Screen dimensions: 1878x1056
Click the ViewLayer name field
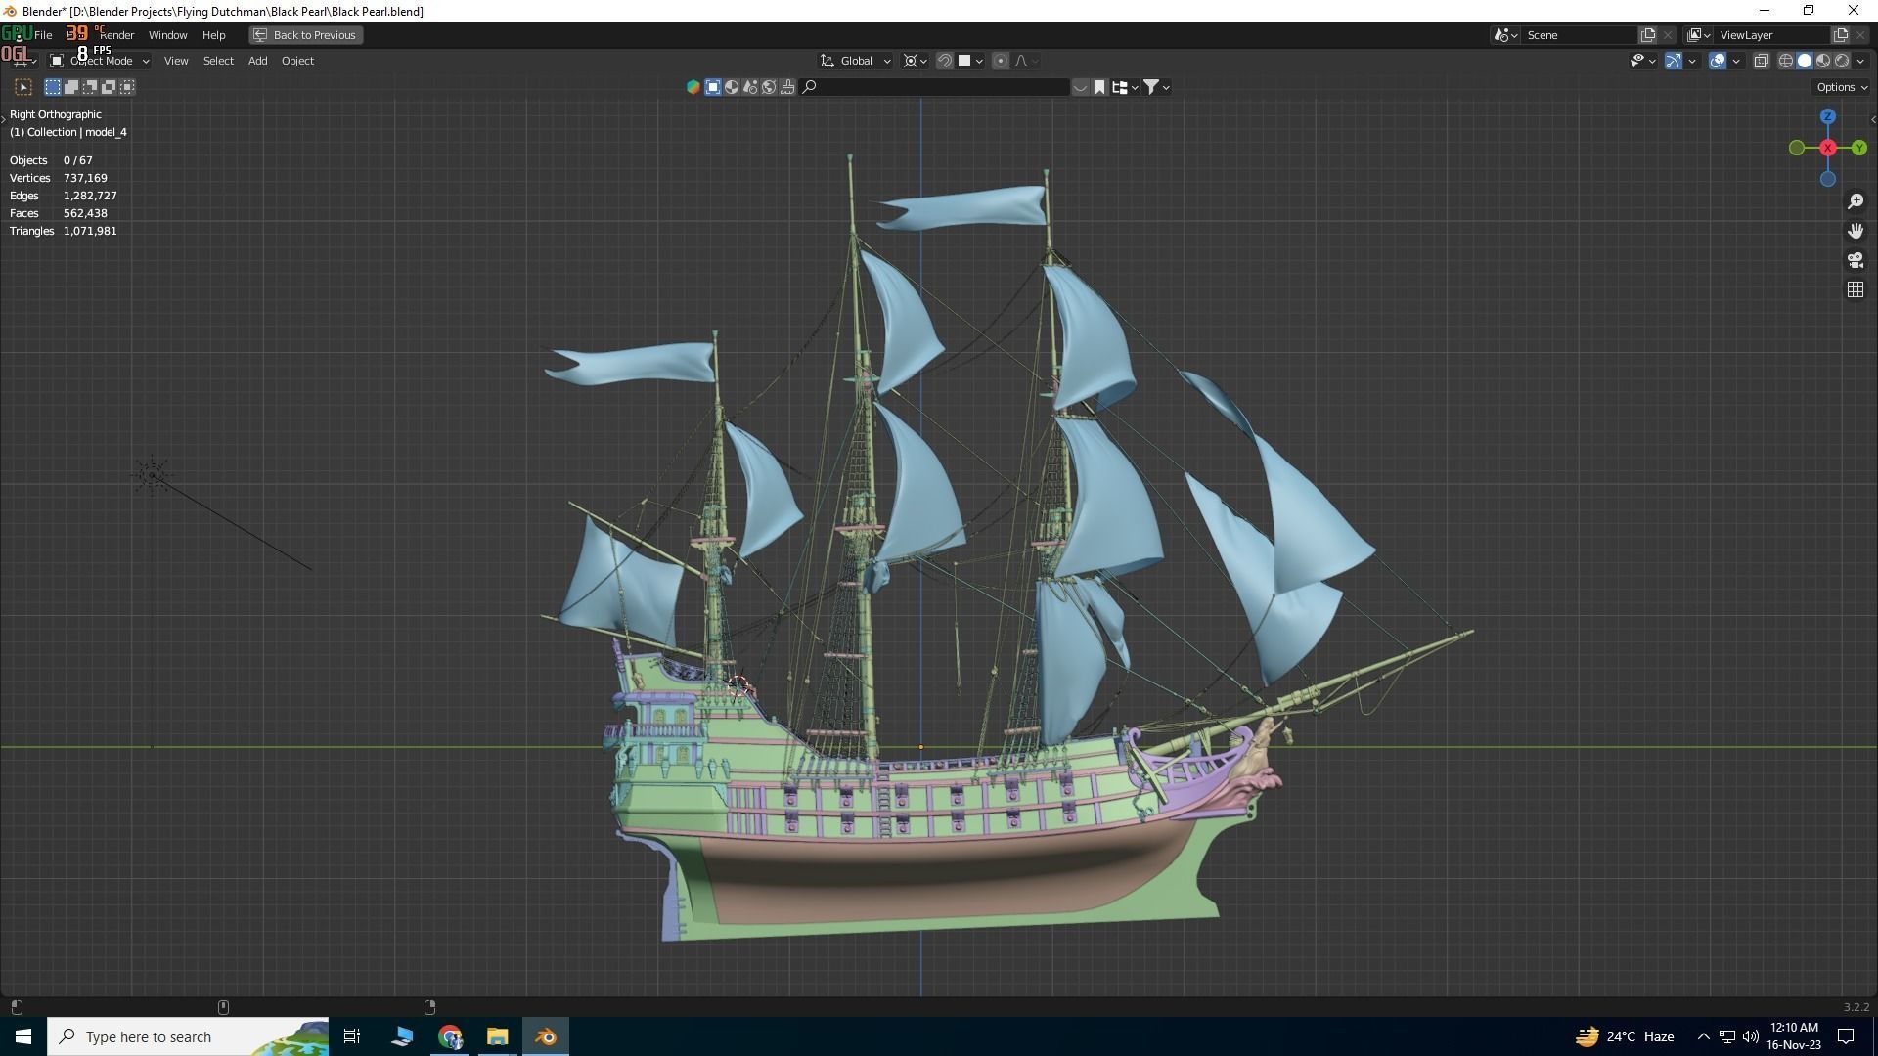tap(1773, 35)
